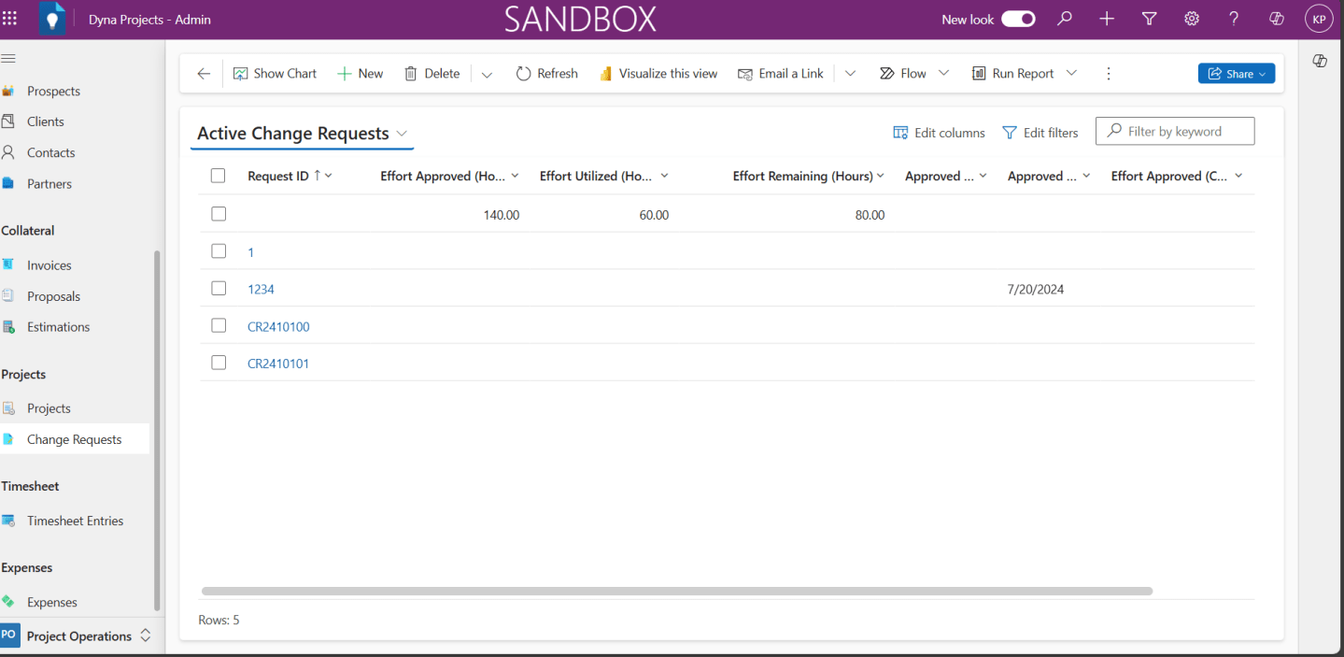Click the Help question mark icon
The width and height of the screenshot is (1344, 657).
coord(1234,19)
